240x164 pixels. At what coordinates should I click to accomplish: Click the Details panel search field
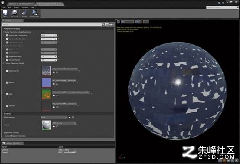[52, 25]
